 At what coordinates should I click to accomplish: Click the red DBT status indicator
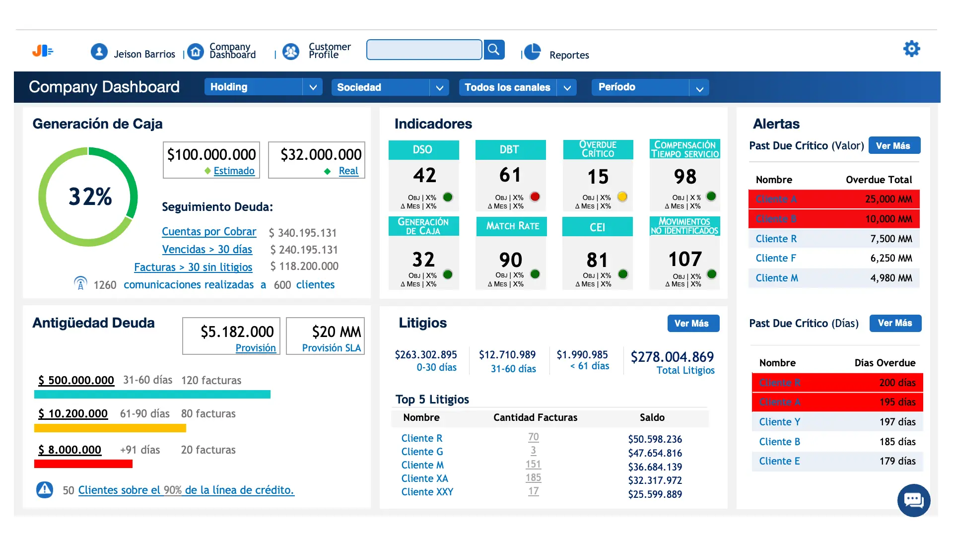(535, 197)
